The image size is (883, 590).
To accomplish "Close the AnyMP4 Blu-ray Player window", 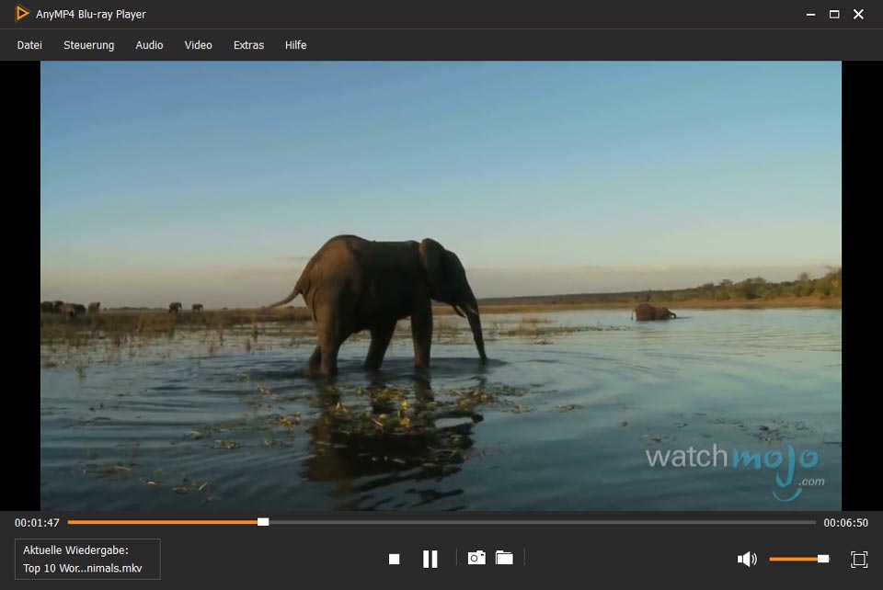I will point(858,15).
